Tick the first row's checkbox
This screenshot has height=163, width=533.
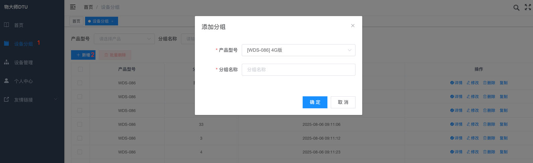80,83
